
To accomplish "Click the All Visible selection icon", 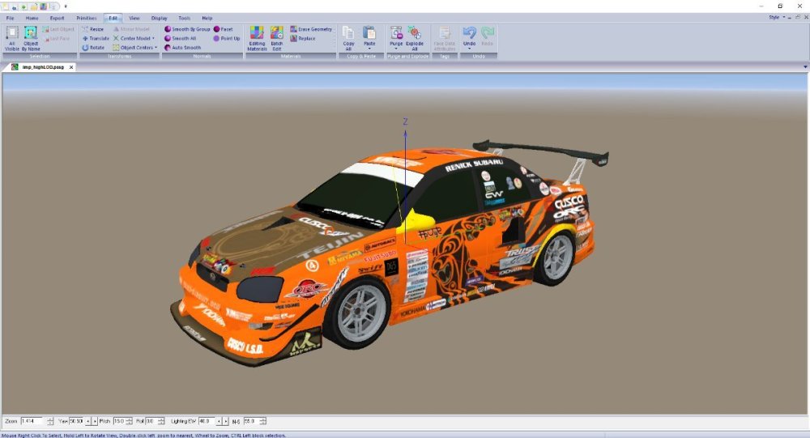I will (x=12, y=37).
